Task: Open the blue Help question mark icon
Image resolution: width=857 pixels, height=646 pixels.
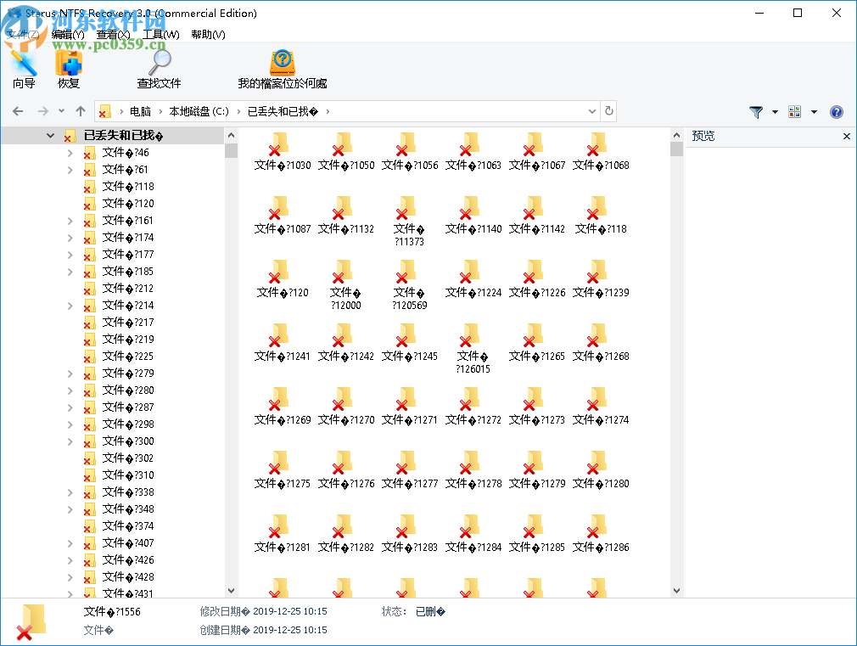Action: (x=837, y=111)
